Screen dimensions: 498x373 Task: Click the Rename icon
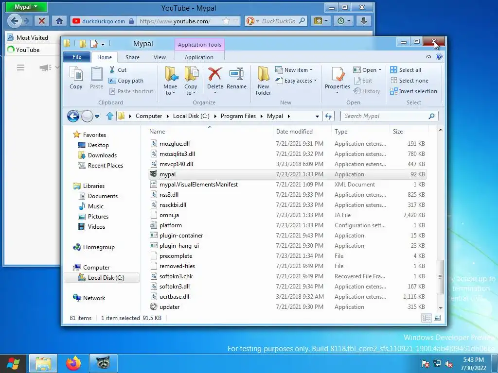tap(237, 78)
